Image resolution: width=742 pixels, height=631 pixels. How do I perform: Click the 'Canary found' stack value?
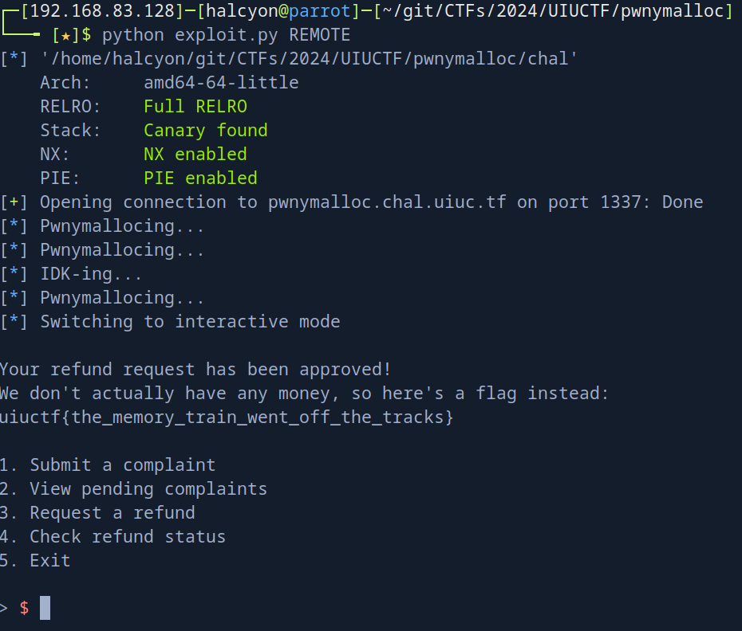point(205,131)
